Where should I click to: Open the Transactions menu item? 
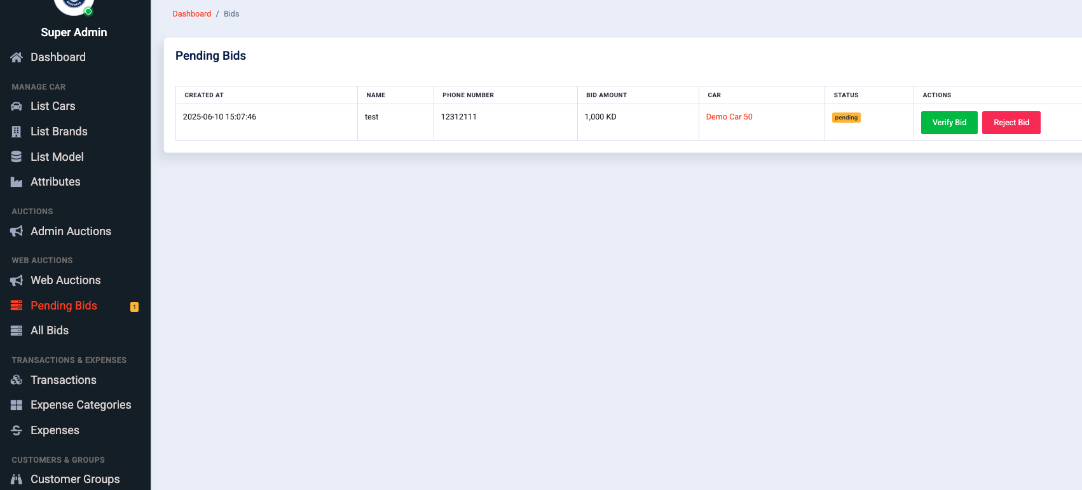(64, 380)
